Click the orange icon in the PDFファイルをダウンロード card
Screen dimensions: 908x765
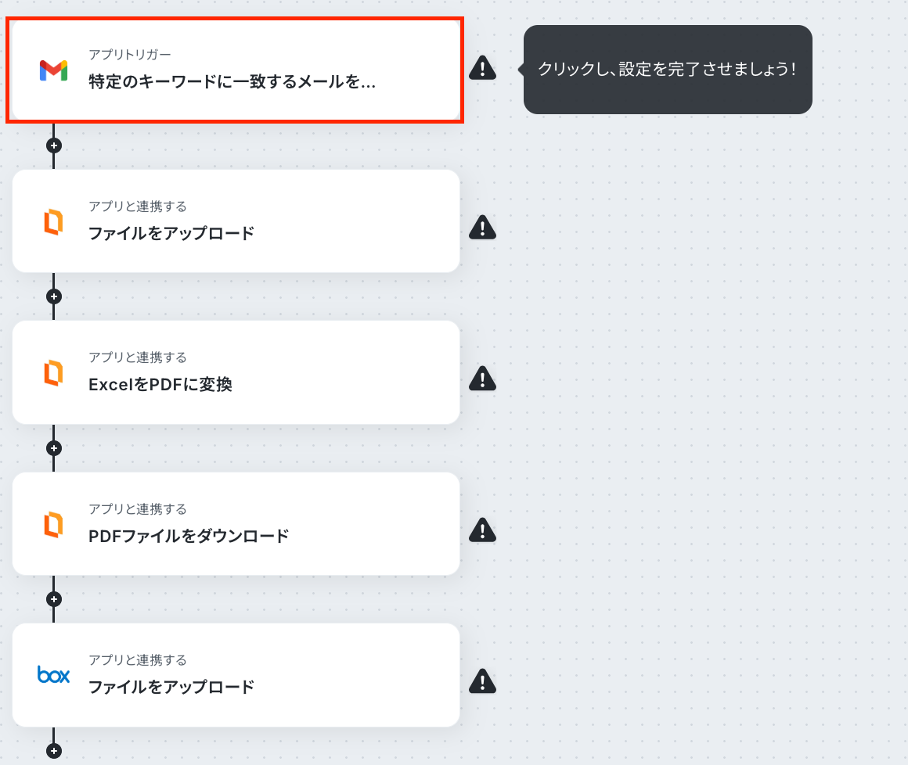point(53,524)
